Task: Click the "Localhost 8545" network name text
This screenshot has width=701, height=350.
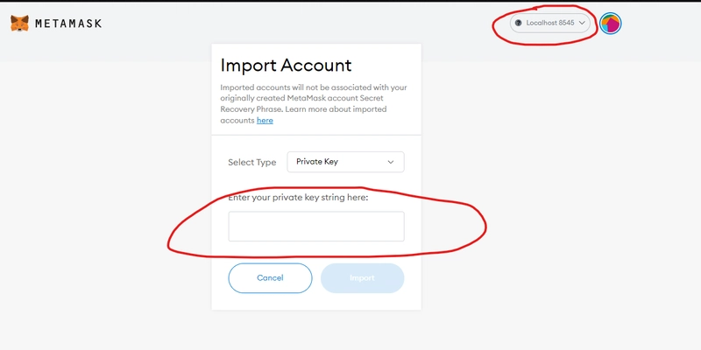Action: (x=550, y=23)
